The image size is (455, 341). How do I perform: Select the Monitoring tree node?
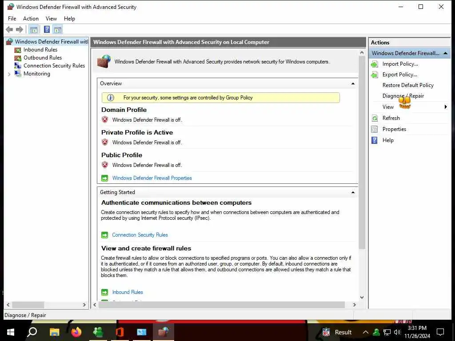37,74
